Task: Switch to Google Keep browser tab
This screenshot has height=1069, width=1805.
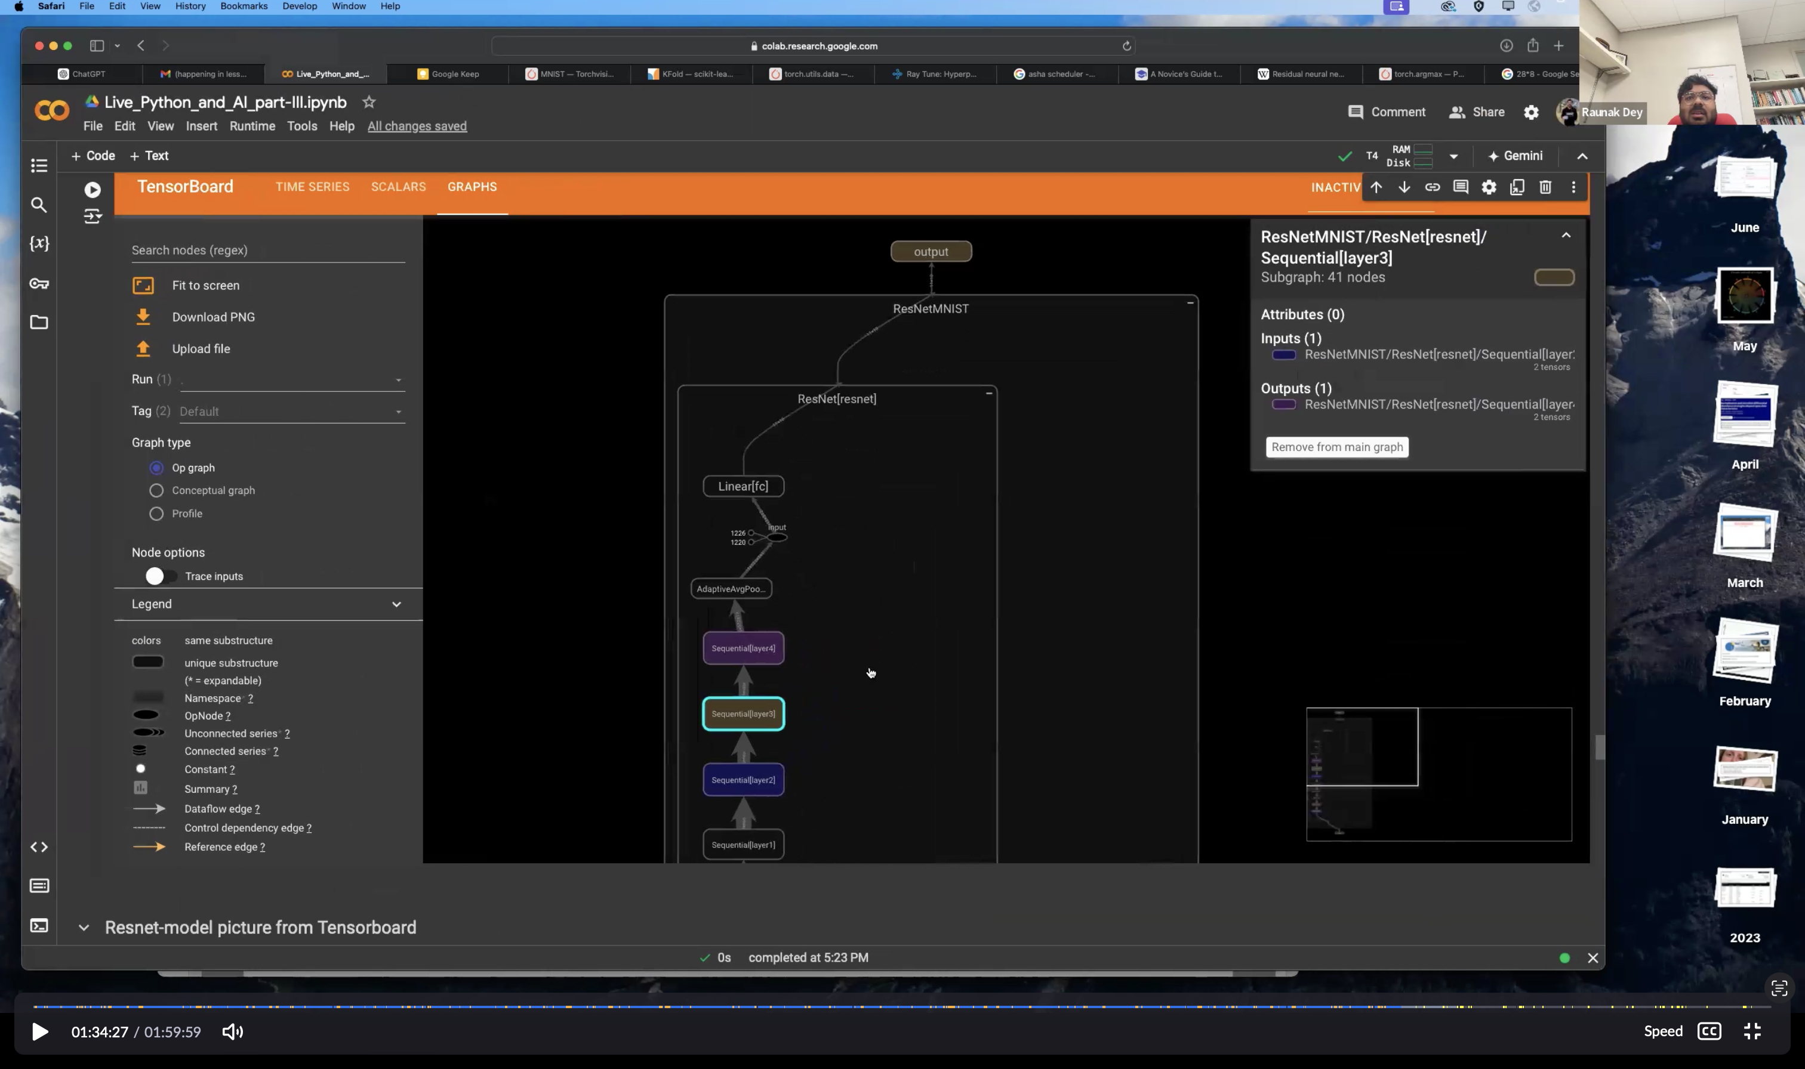Action: click(x=448, y=73)
